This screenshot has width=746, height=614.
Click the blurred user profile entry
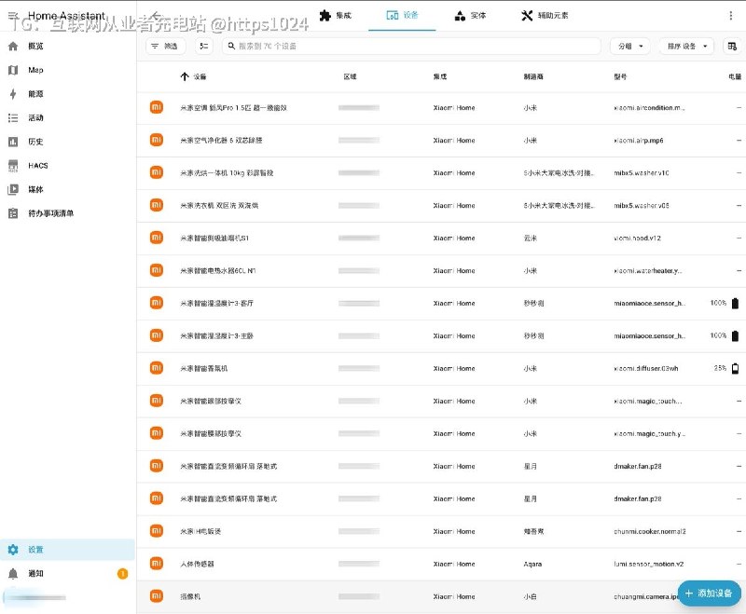[67, 597]
